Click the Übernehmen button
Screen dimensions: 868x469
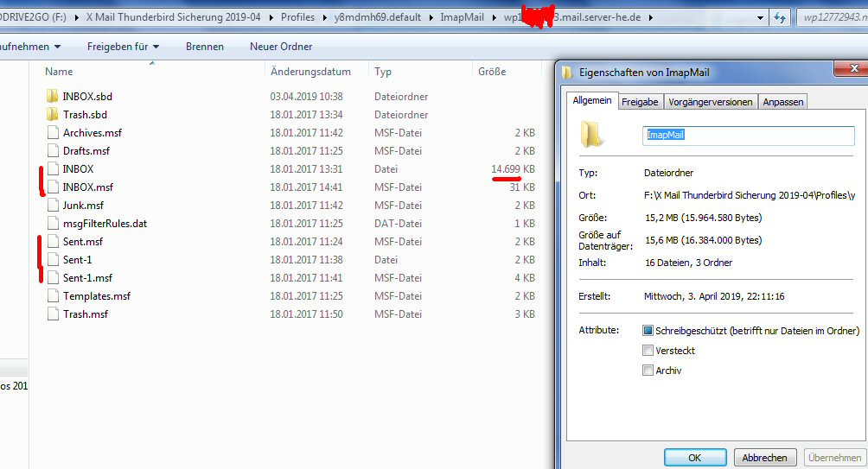(x=835, y=458)
